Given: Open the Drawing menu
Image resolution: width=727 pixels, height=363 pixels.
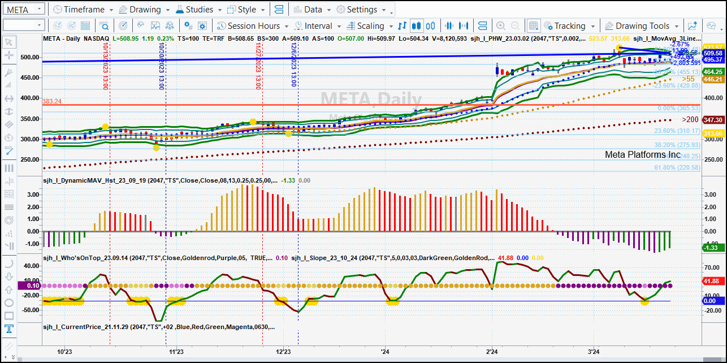Looking at the screenshot, I should pyautogui.click(x=144, y=10).
